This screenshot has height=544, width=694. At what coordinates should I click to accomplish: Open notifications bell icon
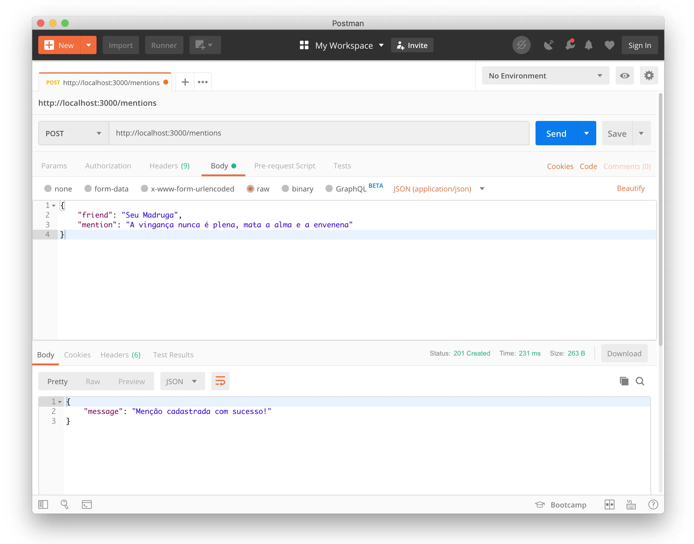pos(588,45)
